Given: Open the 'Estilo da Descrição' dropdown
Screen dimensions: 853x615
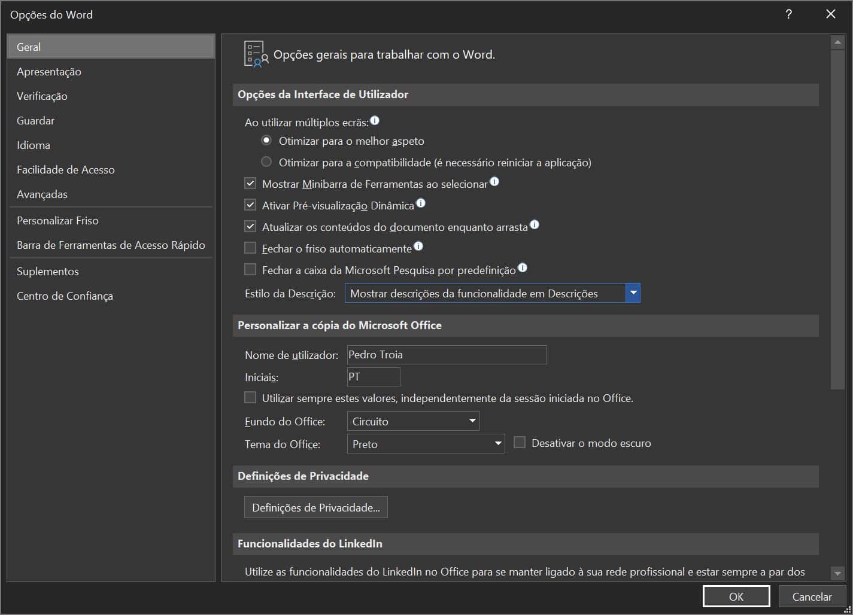Looking at the screenshot, I should (633, 293).
